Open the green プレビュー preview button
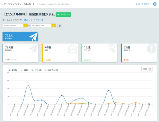Viewport: 159px width, 122px height. click(63, 14)
